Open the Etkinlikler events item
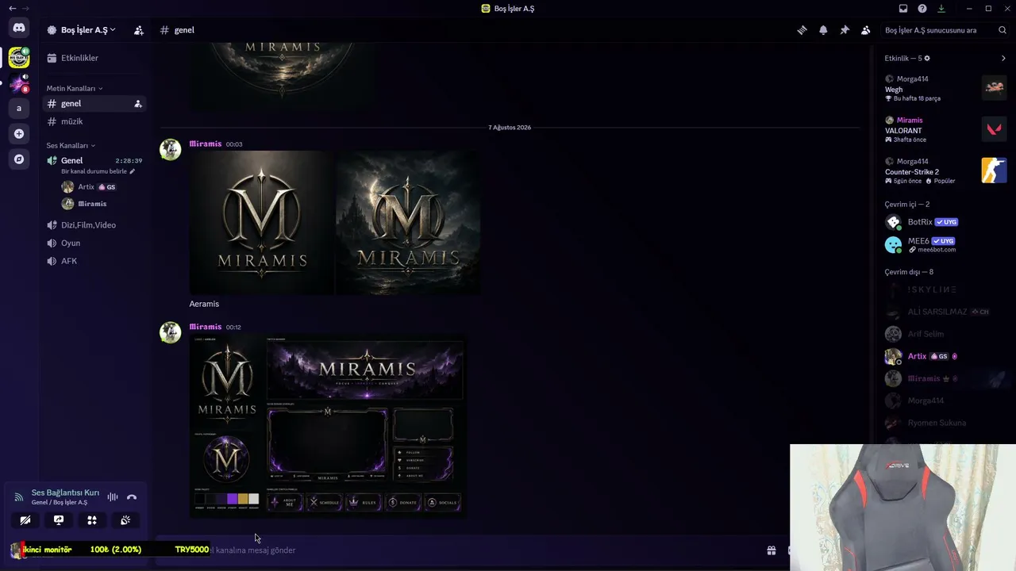This screenshot has height=571, width=1016. [94, 58]
